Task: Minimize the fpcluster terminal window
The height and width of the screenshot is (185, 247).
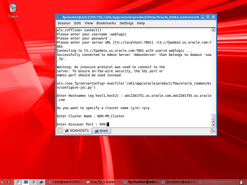Action: pos(203,17)
